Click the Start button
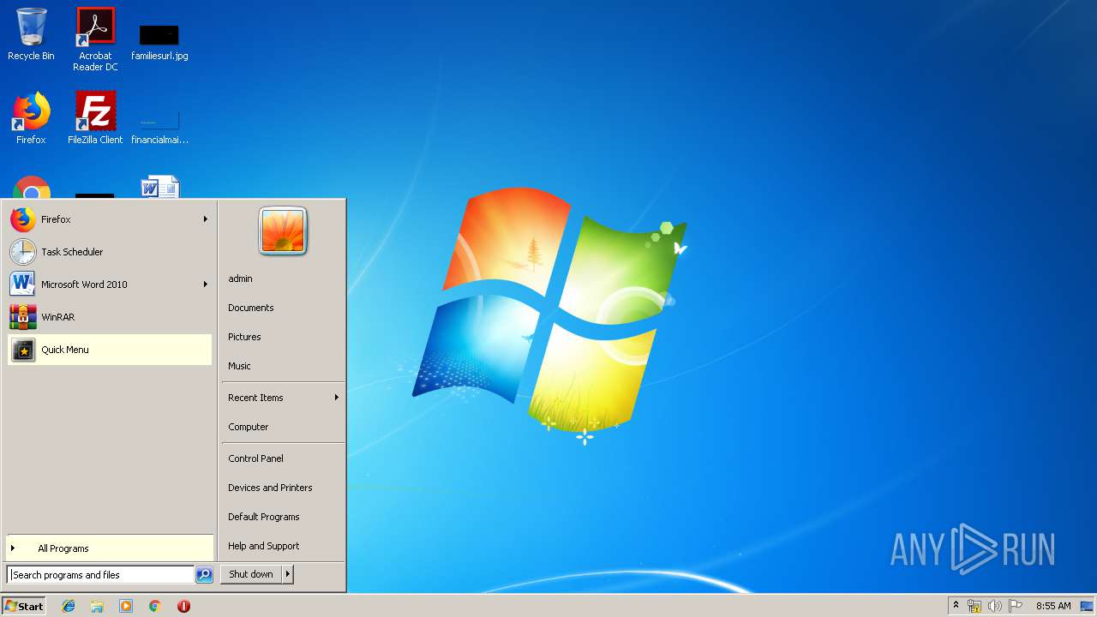Viewport: 1097px width, 617px height. [x=24, y=606]
